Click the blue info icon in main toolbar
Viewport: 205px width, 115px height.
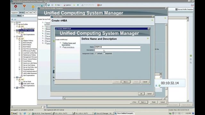78,5
